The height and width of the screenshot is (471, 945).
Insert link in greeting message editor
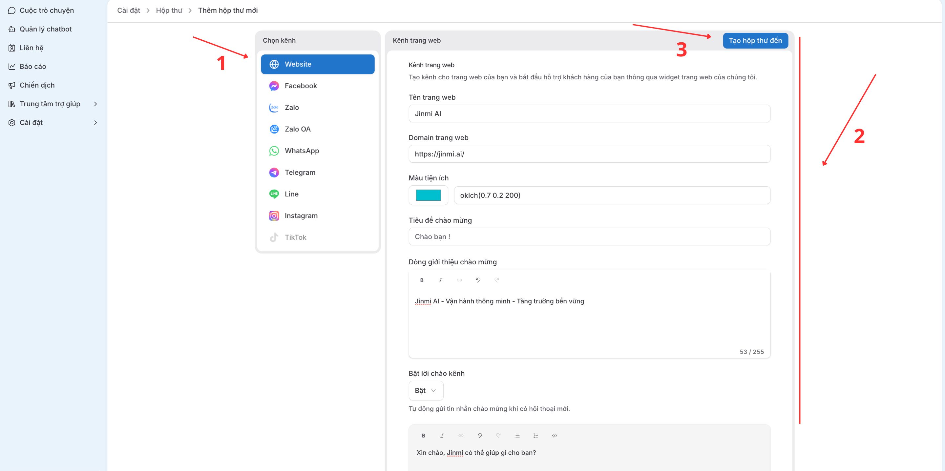click(x=461, y=436)
